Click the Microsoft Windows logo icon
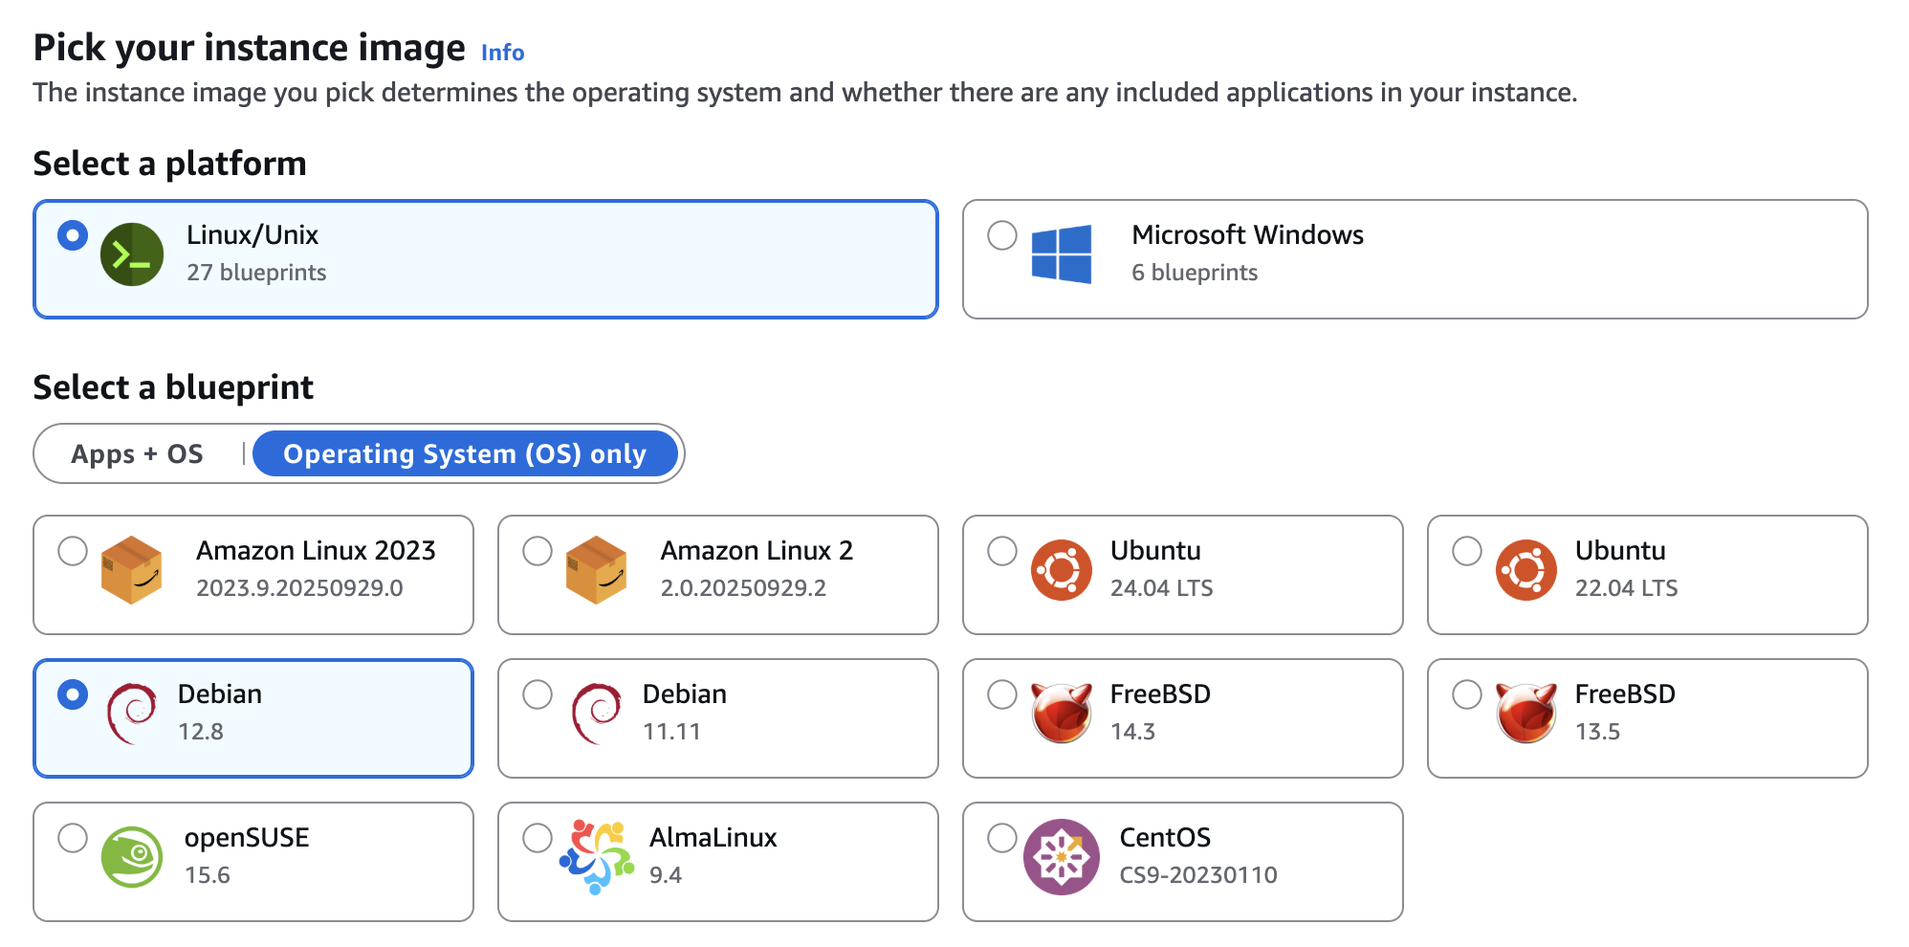Screen dimensions: 1909x947 1061,254
